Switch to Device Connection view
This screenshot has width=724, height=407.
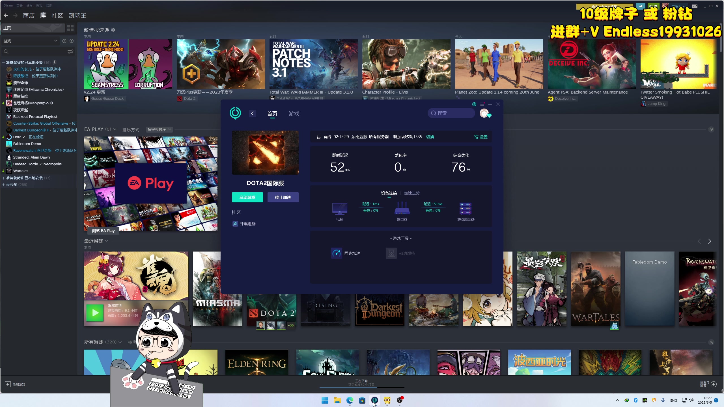point(389,193)
